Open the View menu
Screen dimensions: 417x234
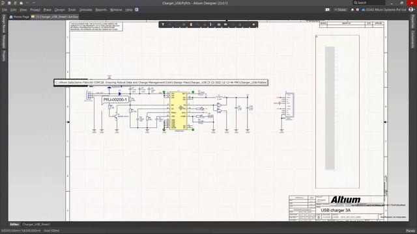pos(23,10)
